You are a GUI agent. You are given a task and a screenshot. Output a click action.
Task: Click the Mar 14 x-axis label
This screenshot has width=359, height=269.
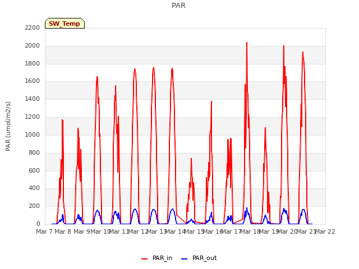click(175, 231)
